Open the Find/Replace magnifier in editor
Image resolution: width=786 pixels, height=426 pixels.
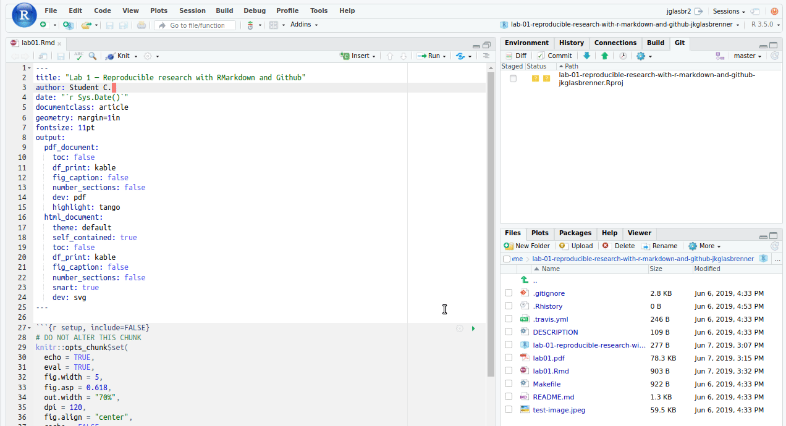point(93,56)
